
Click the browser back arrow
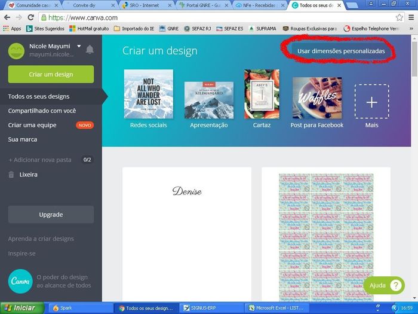(x=7, y=17)
